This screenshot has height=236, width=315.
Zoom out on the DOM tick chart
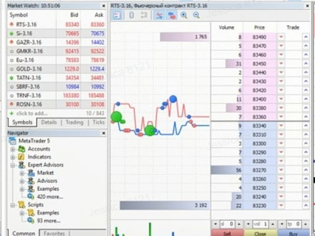pos(196,15)
